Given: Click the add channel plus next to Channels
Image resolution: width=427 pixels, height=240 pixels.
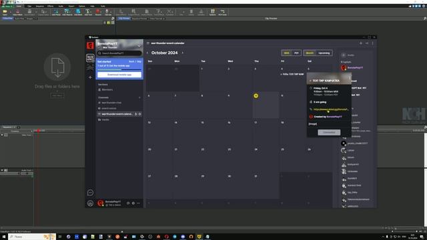Looking at the screenshot, I should tap(139, 97).
